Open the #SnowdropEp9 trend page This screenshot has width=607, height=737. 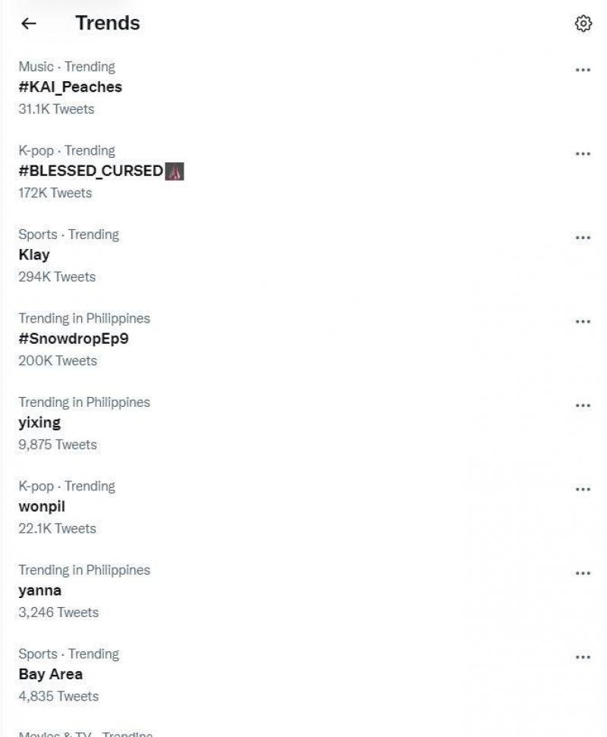[72, 339]
